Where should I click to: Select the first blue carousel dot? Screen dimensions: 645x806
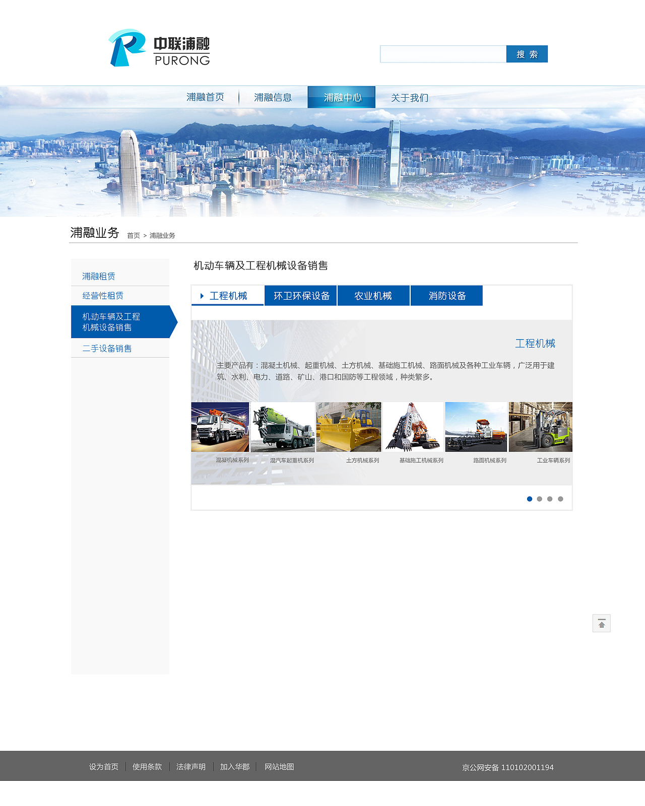pyautogui.click(x=530, y=499)
